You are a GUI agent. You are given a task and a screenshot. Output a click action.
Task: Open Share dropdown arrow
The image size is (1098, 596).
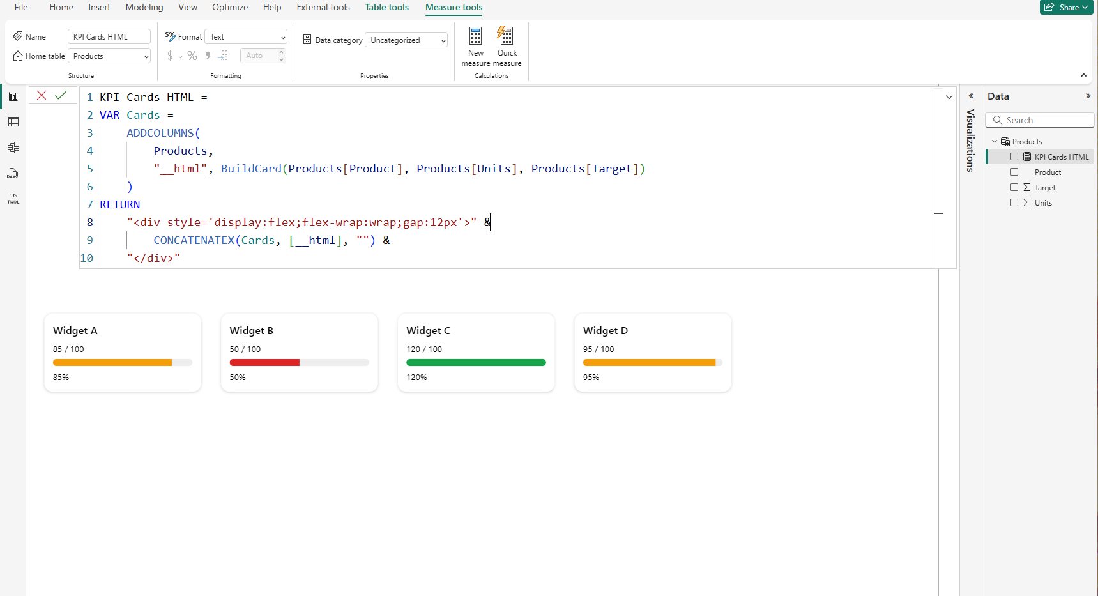[x=1085, y=8]
